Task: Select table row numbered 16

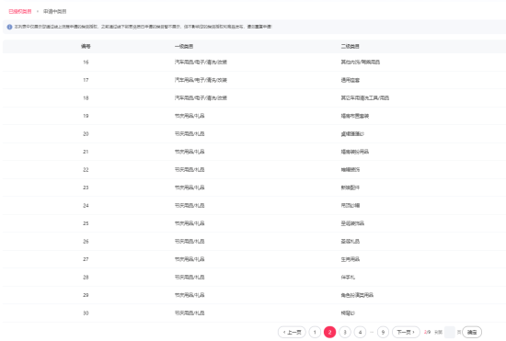Action: (254, 63)
